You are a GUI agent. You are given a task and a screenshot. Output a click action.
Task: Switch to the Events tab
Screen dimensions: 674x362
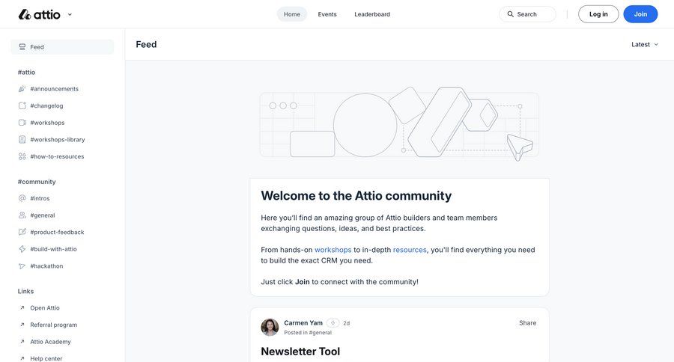[x=327, y=14]
